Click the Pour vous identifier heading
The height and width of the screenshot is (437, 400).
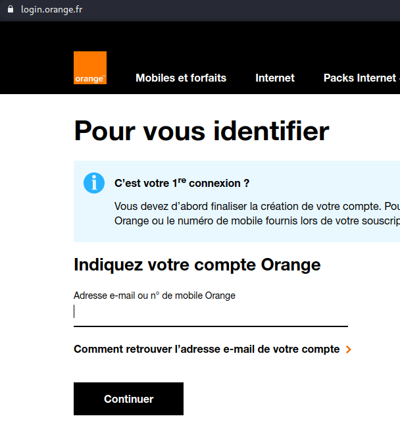coord(201,131)
